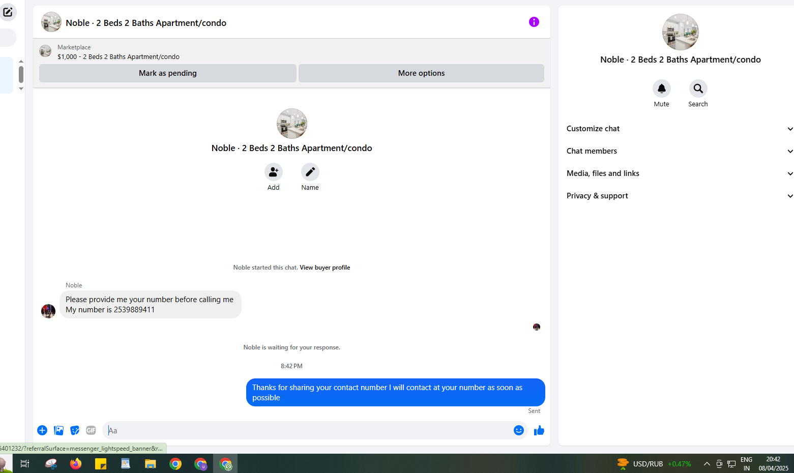The height and width of the screenshot is (473, 794).
Task: Open Task View on the taskbar
Action: (24, 463)
